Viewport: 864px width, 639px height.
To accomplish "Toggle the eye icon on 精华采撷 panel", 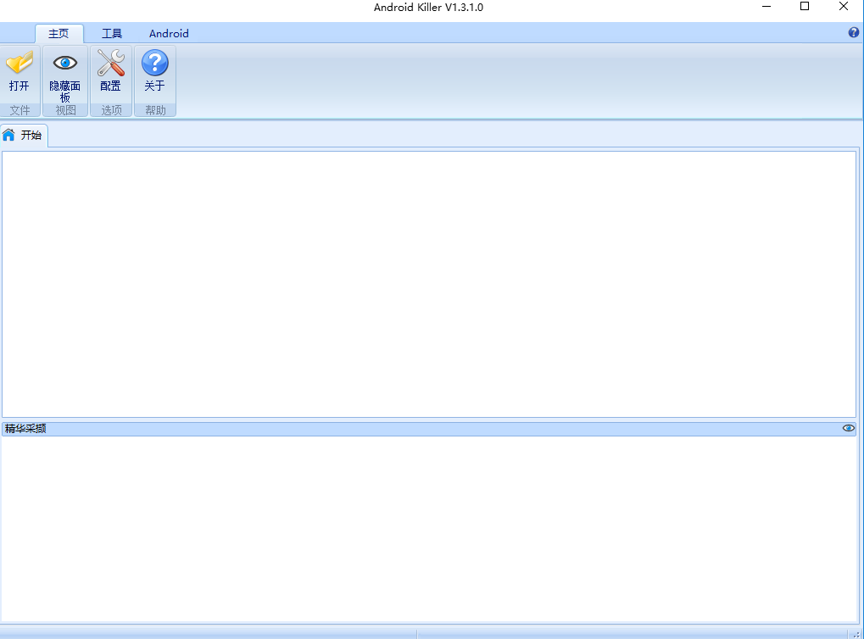I will pyautogui.click(x=848, y=429).
